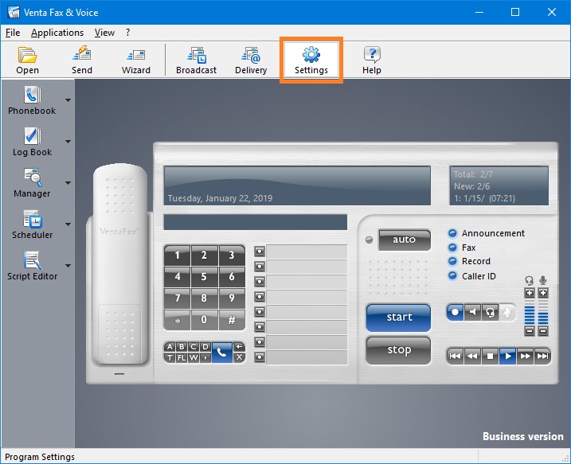Toggle the speaker output button
The image size is (571, 464).
tap(472, 312)
